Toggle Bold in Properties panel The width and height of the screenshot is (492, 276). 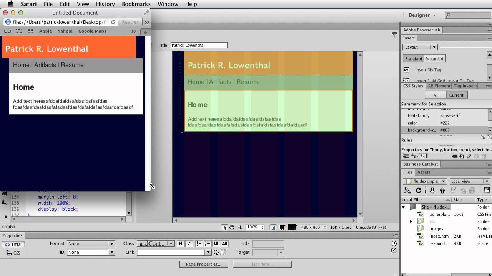coord(181,244)
